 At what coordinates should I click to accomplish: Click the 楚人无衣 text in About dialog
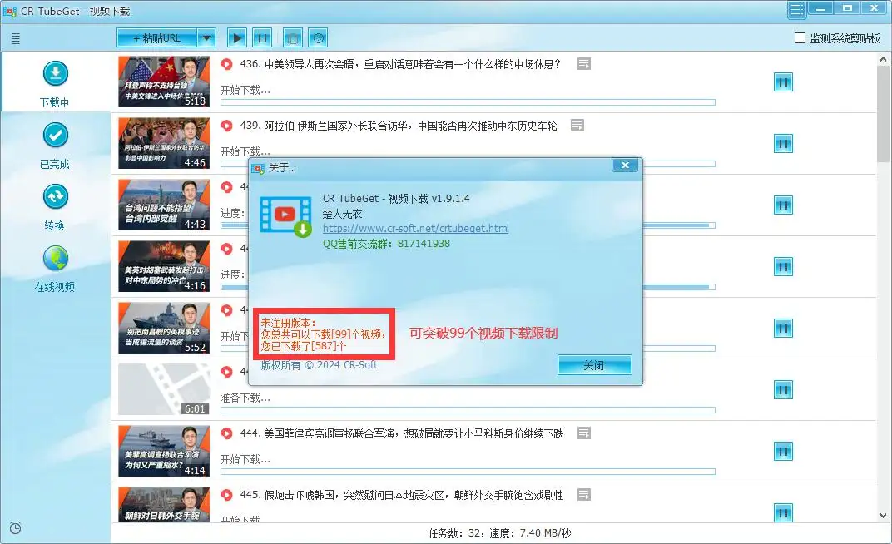pos(343,214)
